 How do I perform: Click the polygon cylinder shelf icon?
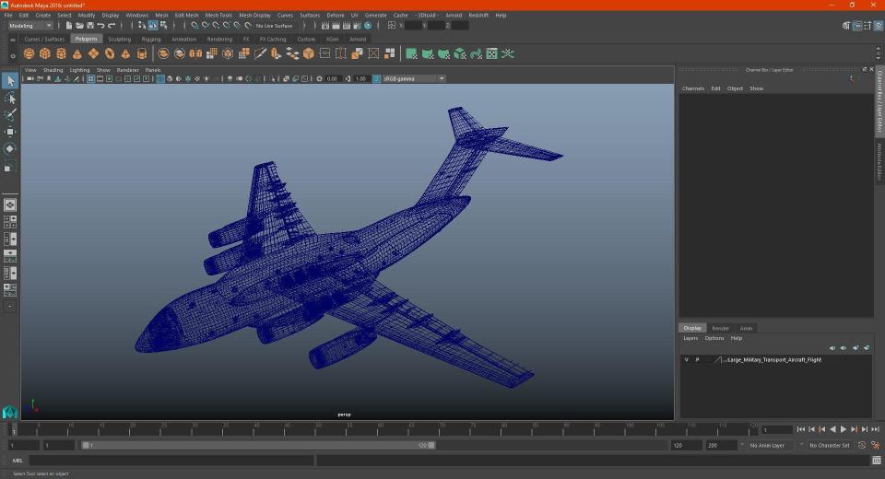[61, 53]
